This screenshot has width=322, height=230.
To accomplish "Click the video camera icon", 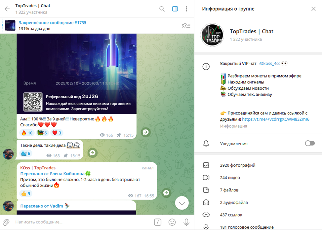I will [206, 178].
